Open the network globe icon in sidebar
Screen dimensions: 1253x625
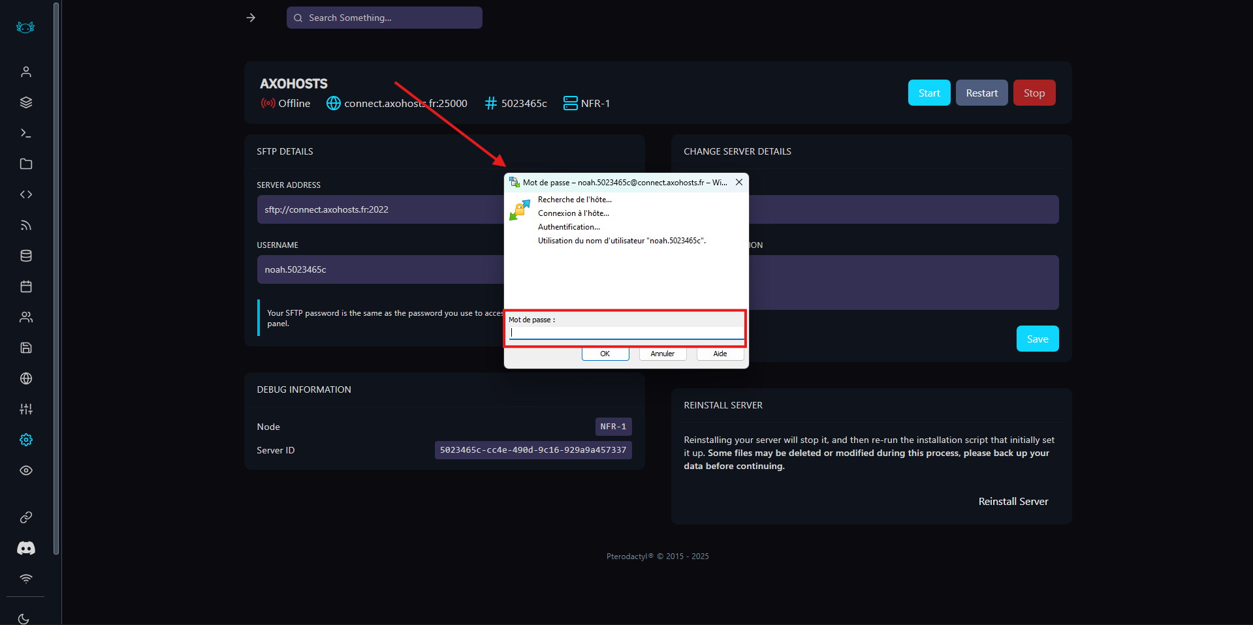click(x=26, y=378)
